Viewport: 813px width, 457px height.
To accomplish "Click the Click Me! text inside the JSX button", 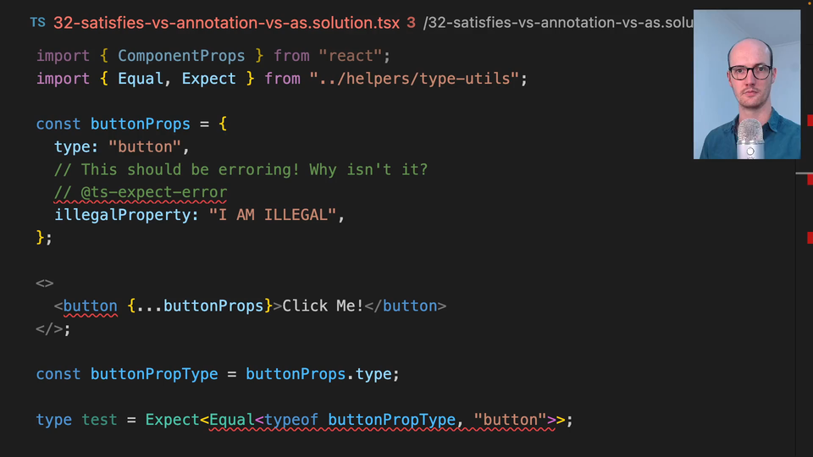I will click(323, 306).
